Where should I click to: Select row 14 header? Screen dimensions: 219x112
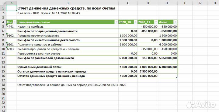click(3, 67)
